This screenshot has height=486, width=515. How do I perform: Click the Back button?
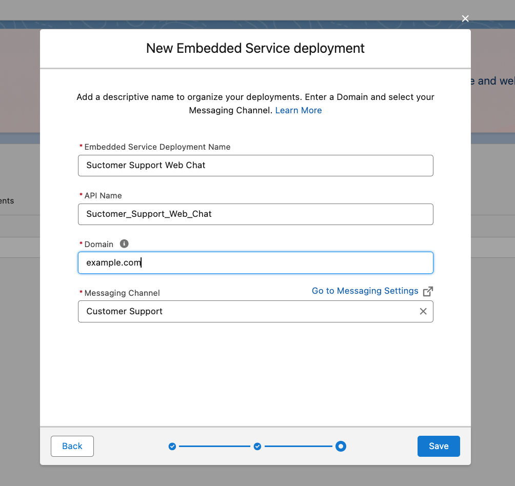[72, 446]
